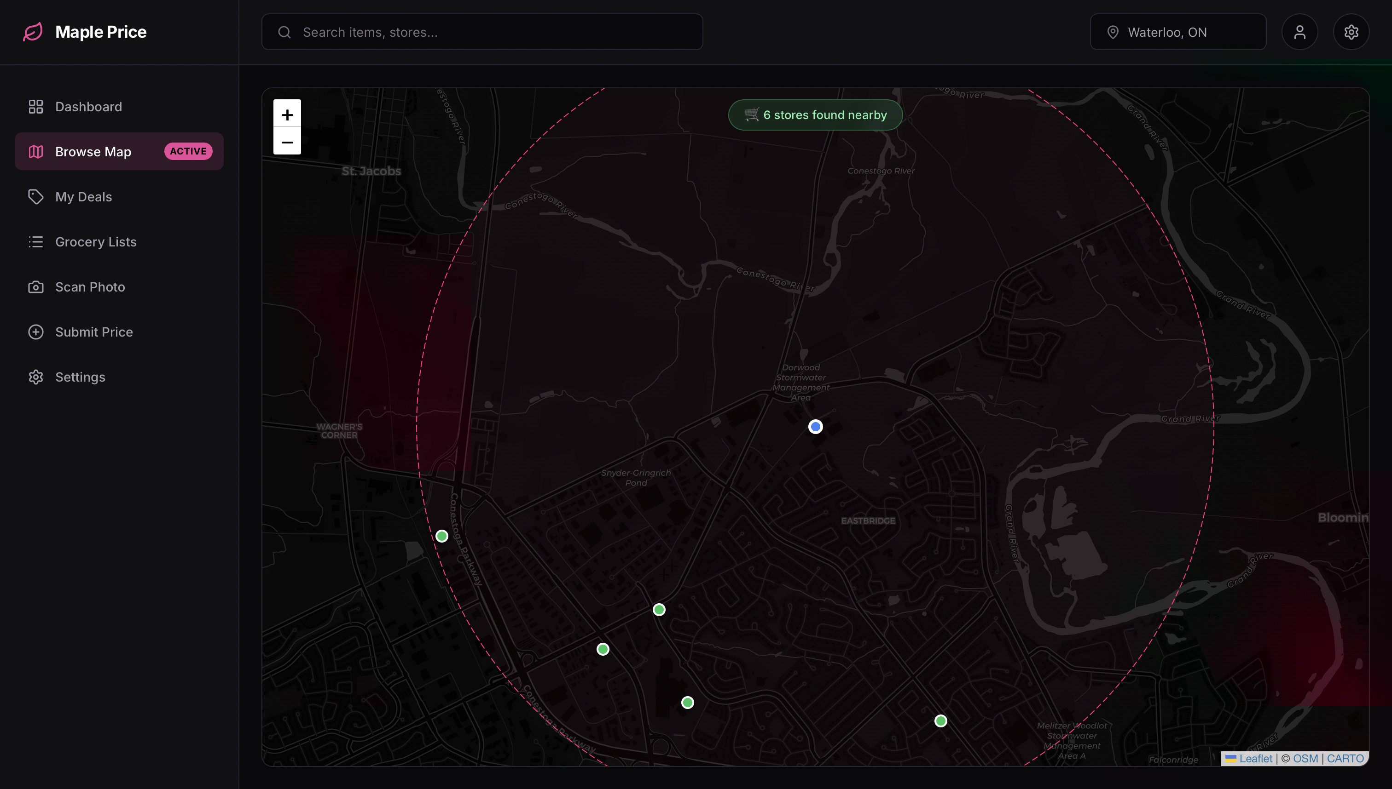Select the blue current-location marker
Viewport: 1392px width, 789px height.
click(815, 427)
